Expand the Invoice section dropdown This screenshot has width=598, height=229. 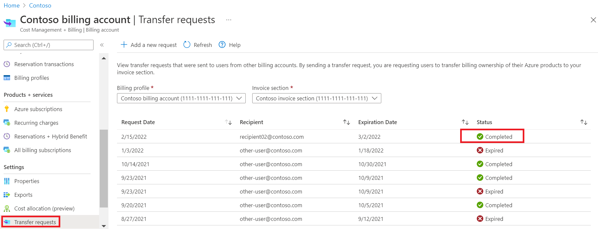click(316, 98)
